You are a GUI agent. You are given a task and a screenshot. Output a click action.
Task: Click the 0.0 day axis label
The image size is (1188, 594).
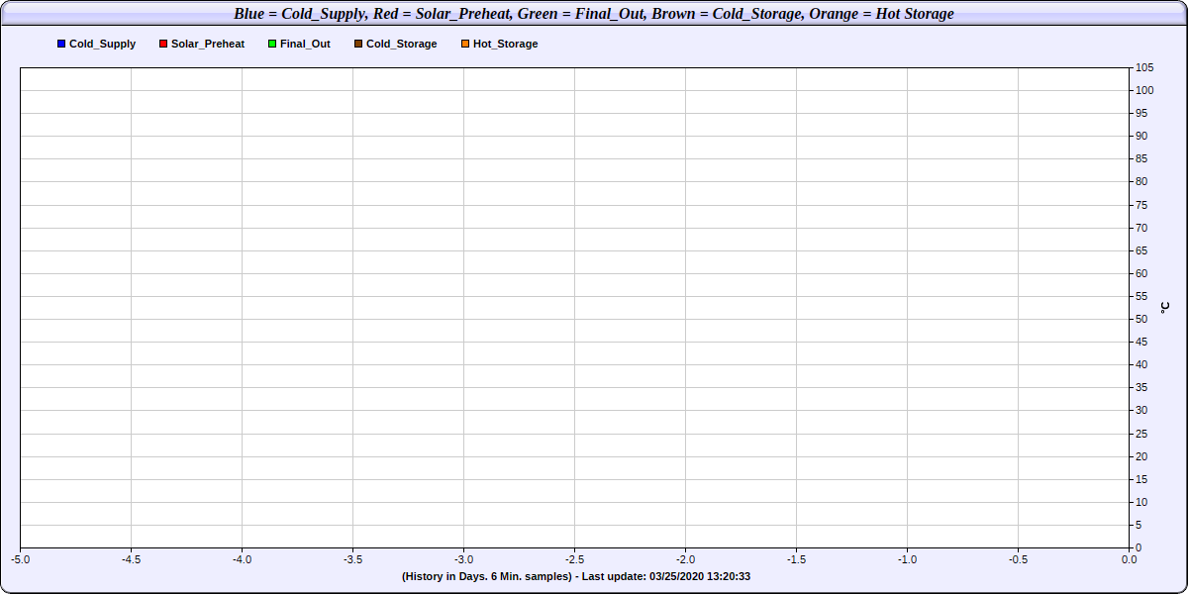(x=1129, y=559)
